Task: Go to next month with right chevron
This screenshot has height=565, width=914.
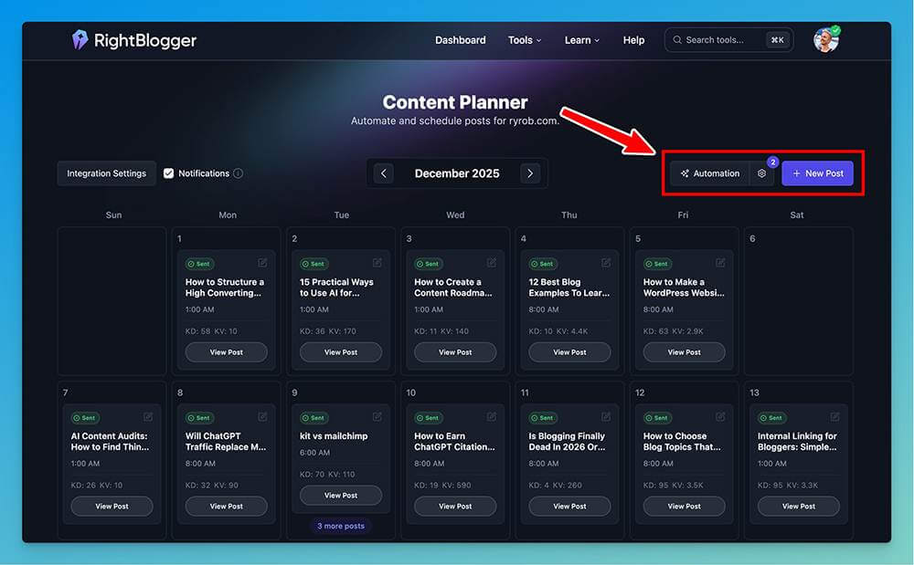Action: tap(529, 173)
